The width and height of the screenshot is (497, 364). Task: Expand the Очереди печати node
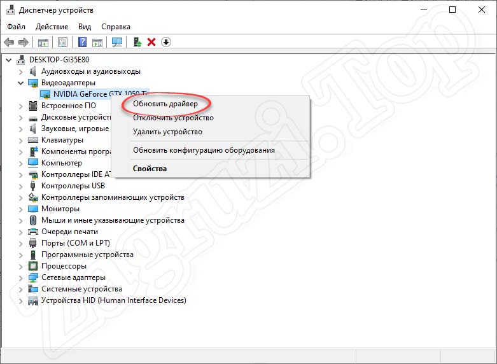(x=20, y=232)
